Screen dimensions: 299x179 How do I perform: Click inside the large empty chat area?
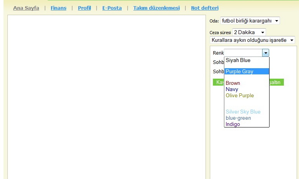click(106, 97)
